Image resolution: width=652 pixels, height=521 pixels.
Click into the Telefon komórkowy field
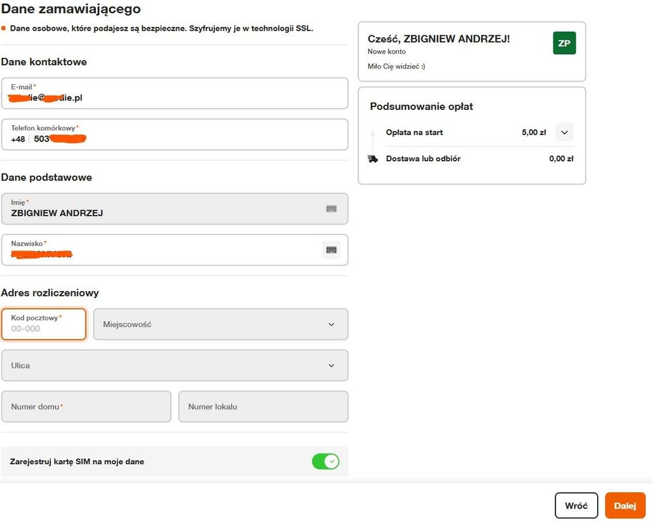(175, 134)
